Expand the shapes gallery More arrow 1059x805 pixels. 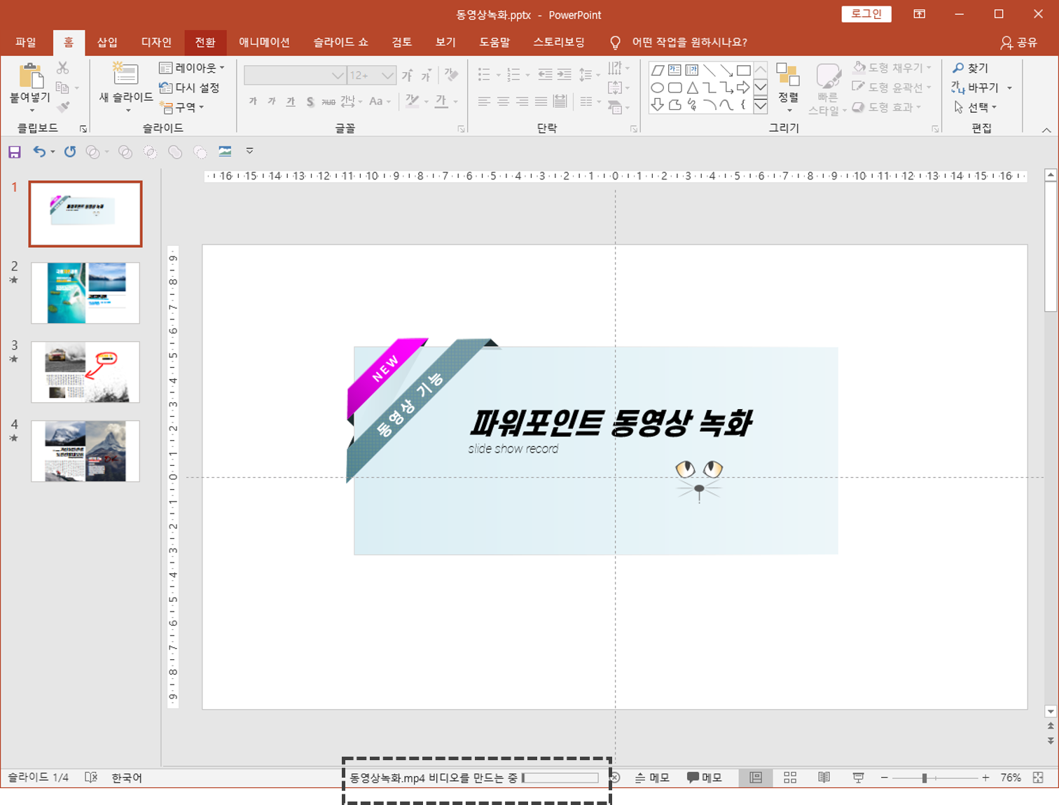[x=761, y=105]
